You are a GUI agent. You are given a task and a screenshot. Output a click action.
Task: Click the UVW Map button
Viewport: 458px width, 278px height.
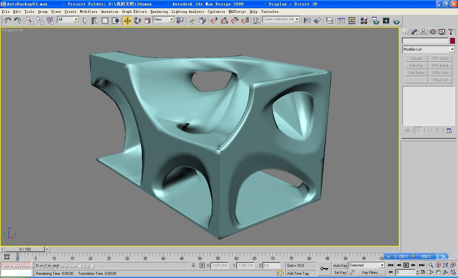coord(440,73)
